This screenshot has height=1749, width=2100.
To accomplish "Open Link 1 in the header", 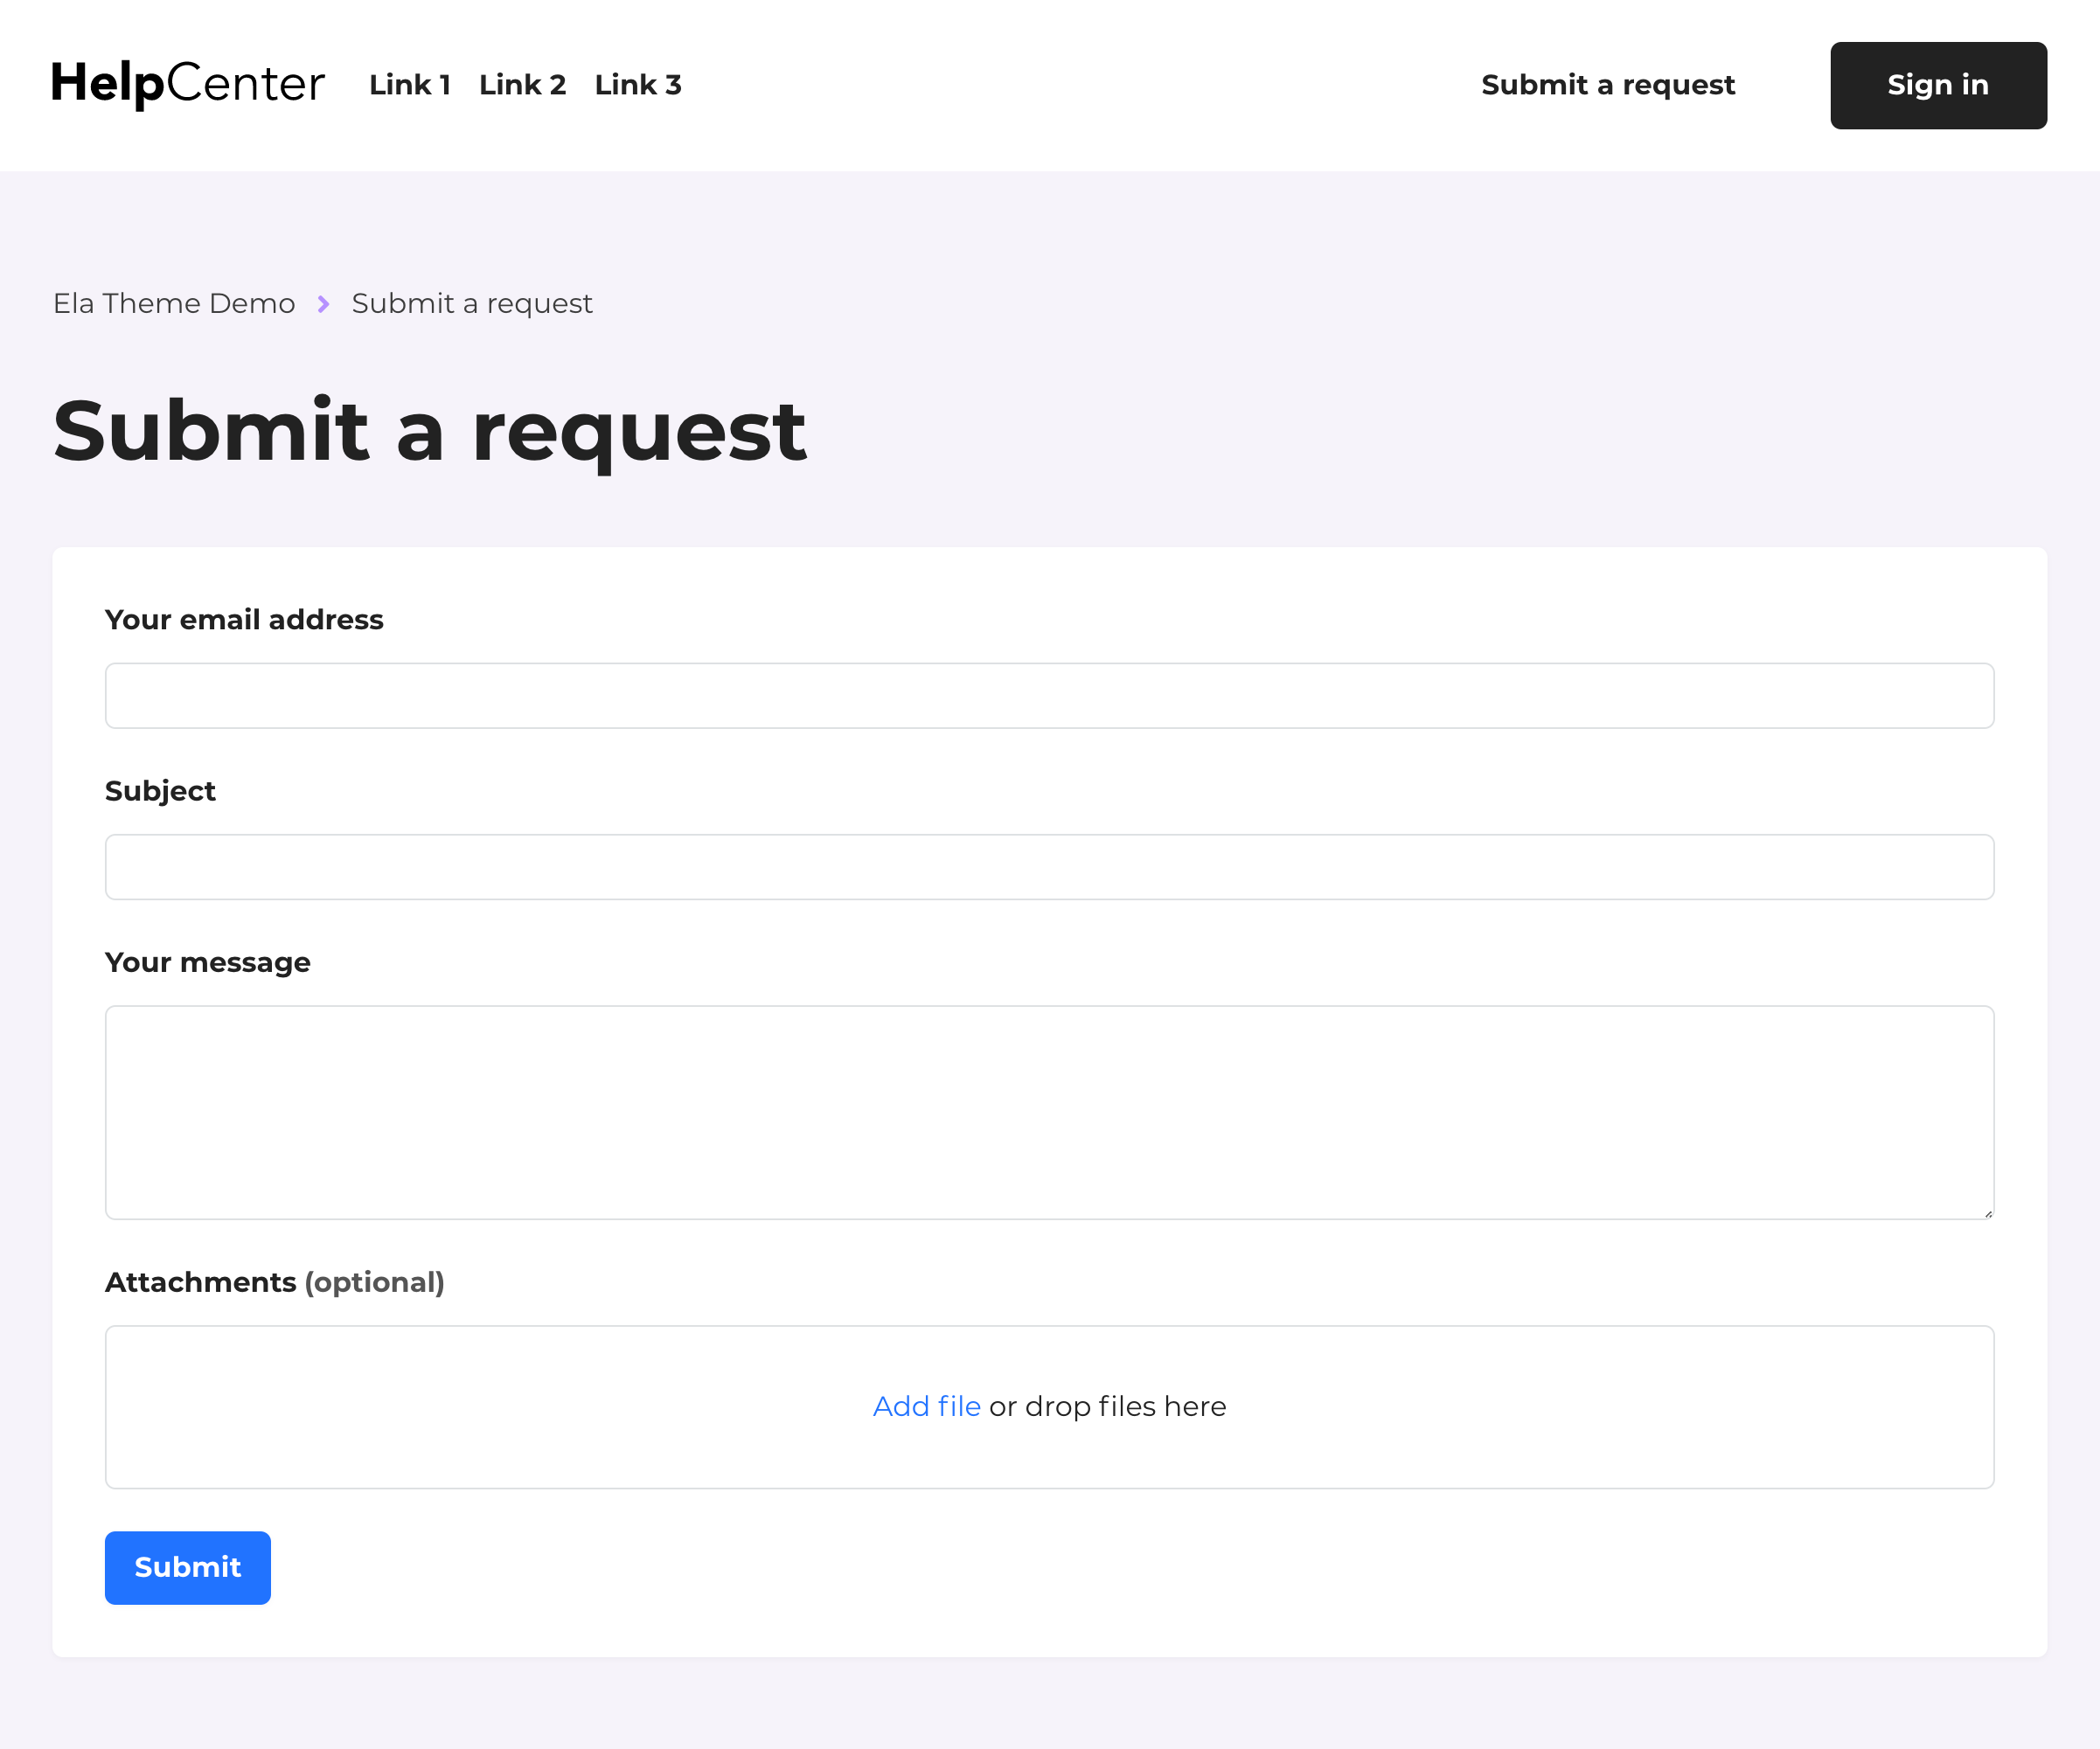I will [x=409, y=85].
